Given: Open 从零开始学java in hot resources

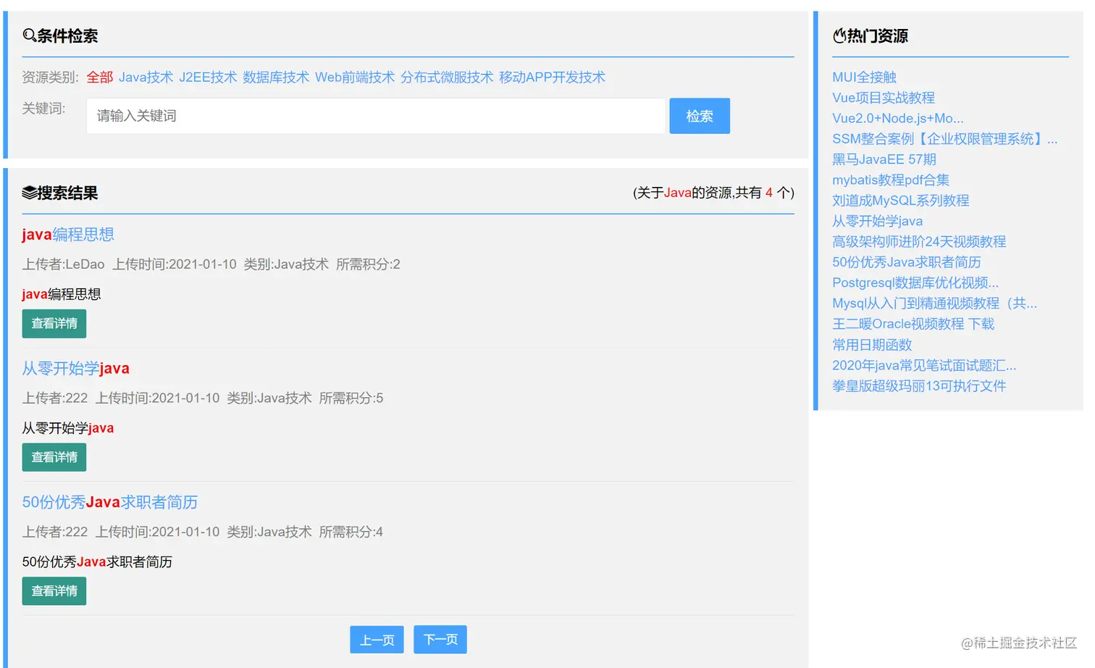Looking at the screenshot, I should pos(878,221).
